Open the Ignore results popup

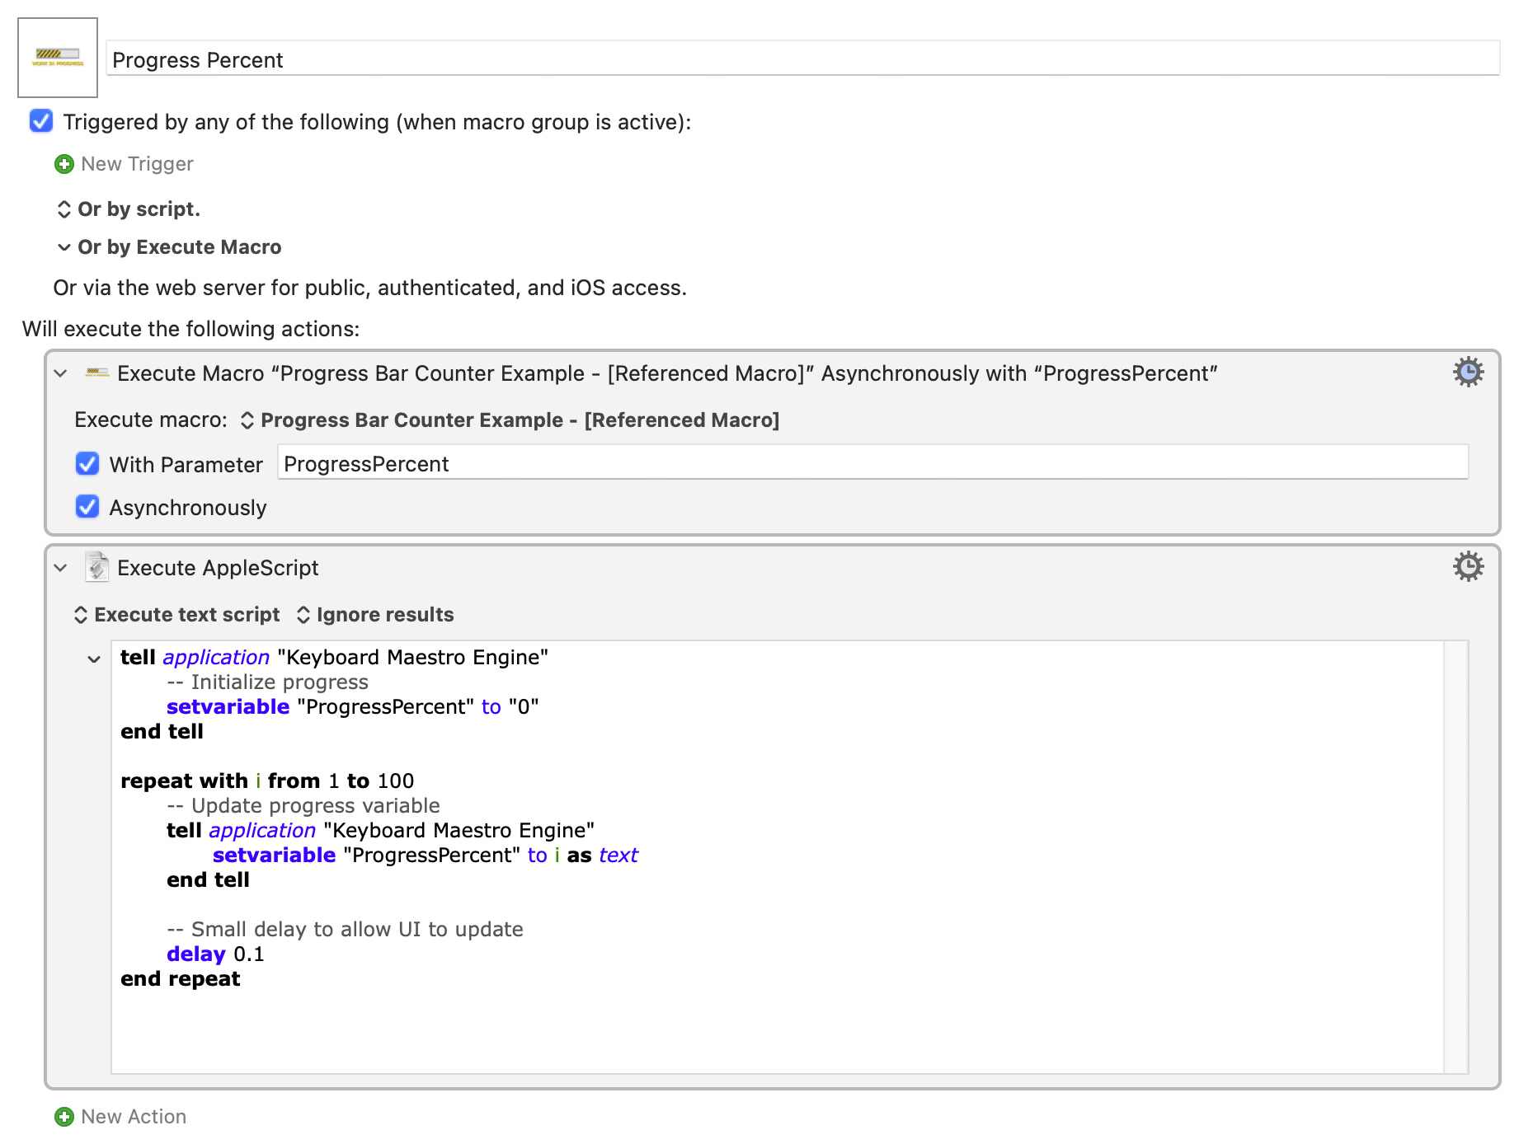point(375,615)
